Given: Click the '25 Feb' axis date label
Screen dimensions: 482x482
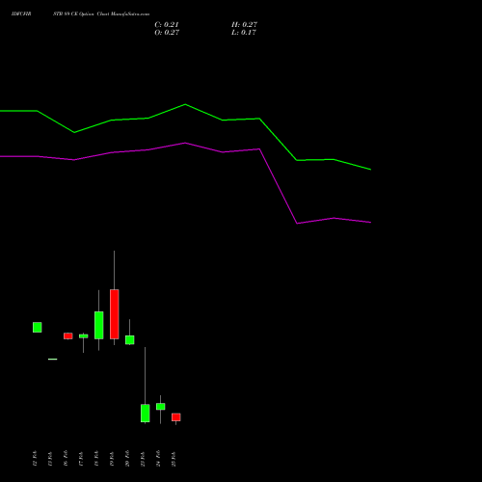Looking at the screenshot, I should click(x=174, y=459).
